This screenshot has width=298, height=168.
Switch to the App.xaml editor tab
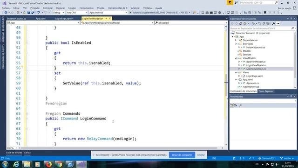coord(41,19)
